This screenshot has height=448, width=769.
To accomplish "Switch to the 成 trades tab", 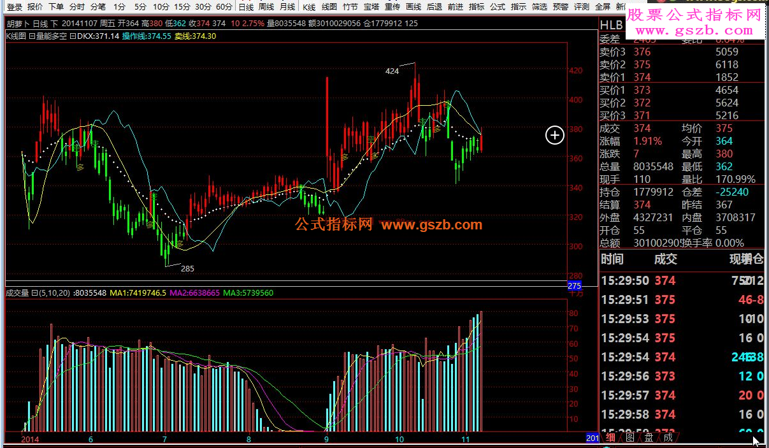I will (x=668, y=437).
